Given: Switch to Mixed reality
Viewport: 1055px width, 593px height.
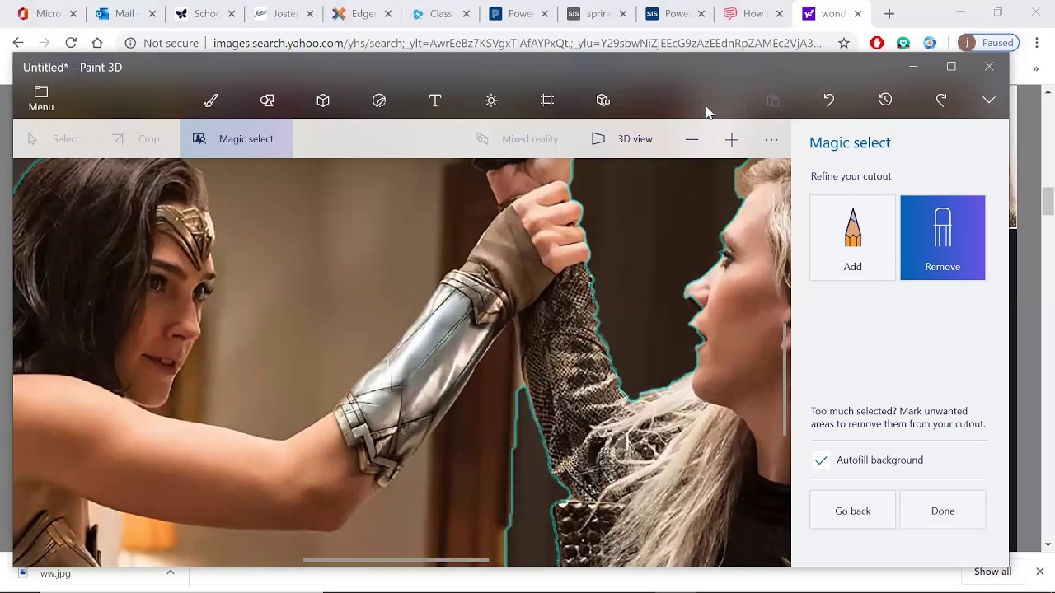Looking at the screenshot, I should 518,138.
